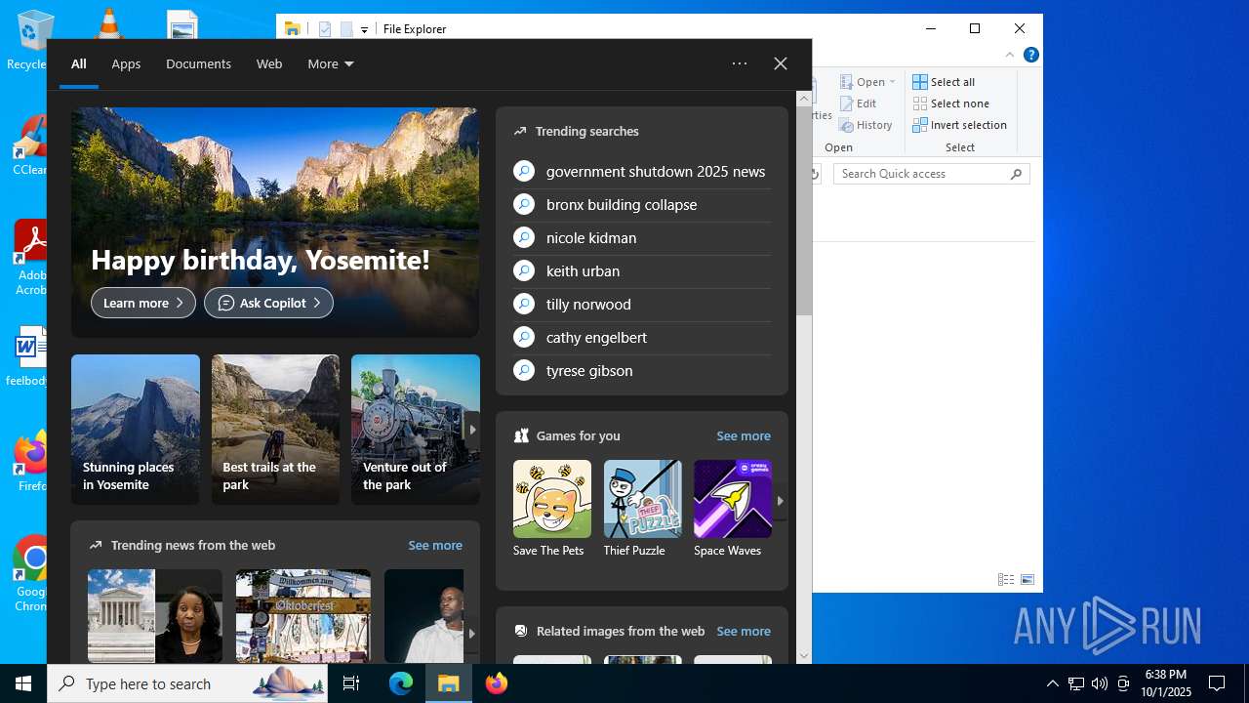This screenshot has height=703, width=1249.
Task: Open dropdown arrow next to Open in ribbon
Action: 893,82
